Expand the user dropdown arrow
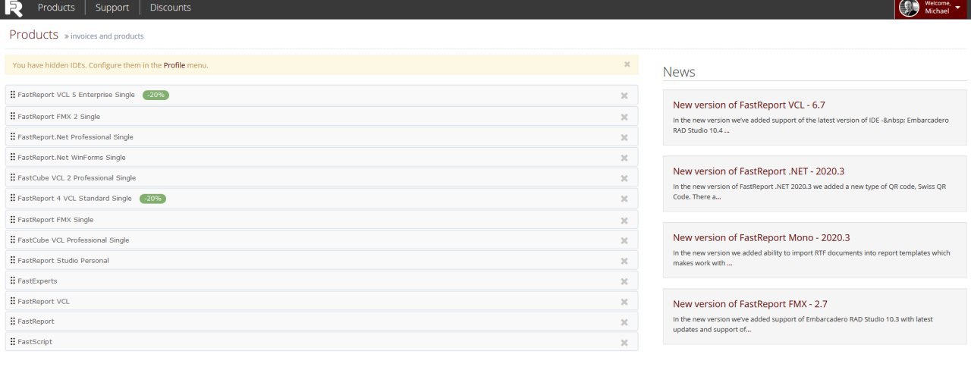 tap(957, 7)
